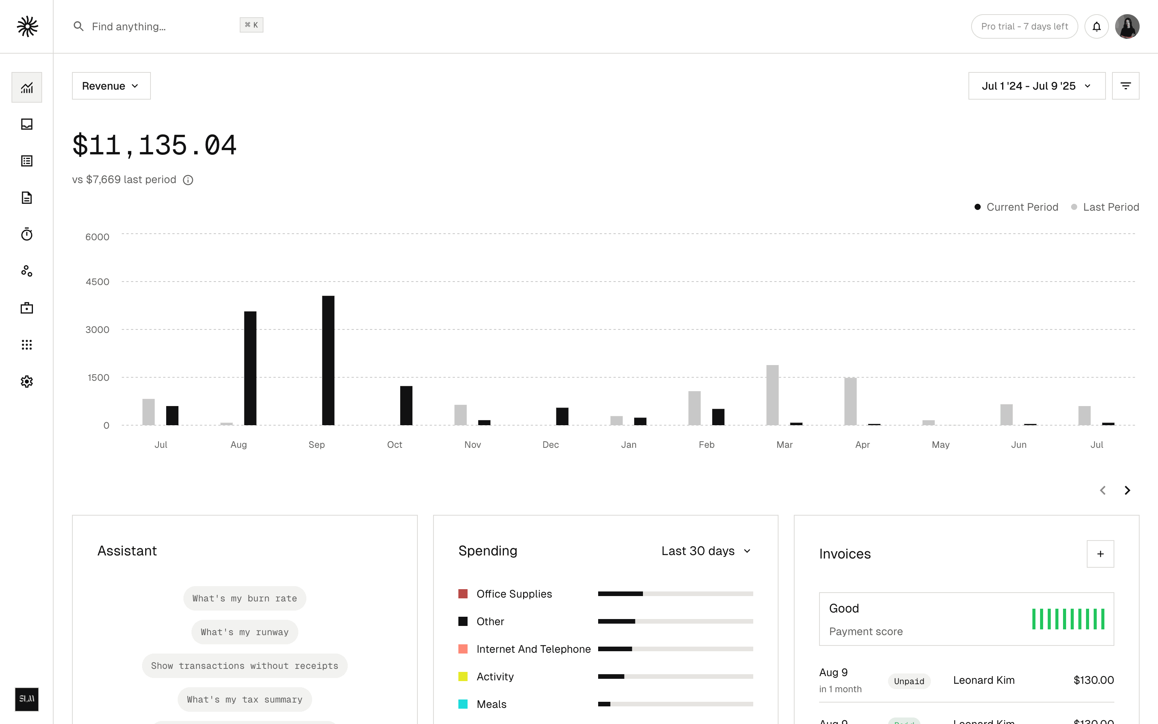Open the Tracker stopwatch icon
The height and width of the screenshot is (724, 1158).
tap(27, 234)
